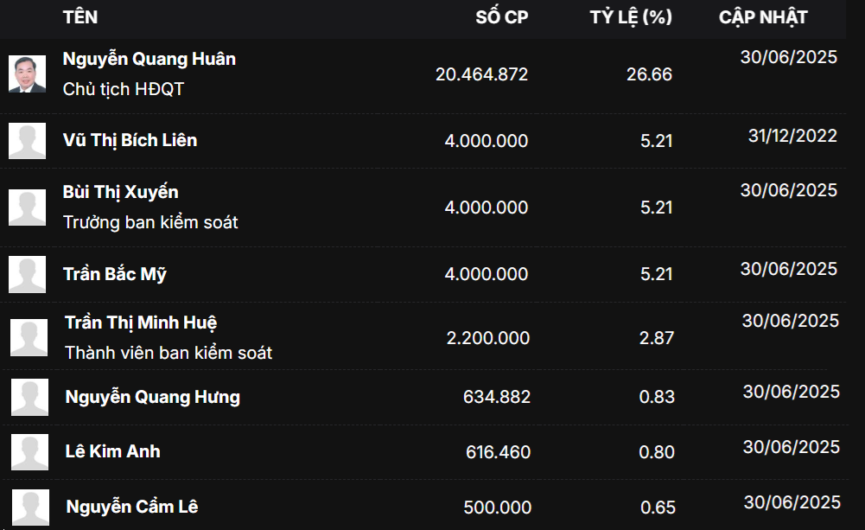Click Lê Kim Anh's avatar icon
The width and height of the screenshot is (865, 530).
point(29,452)
